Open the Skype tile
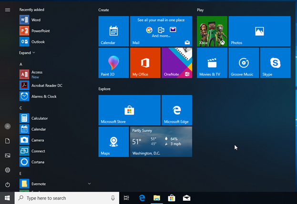297x204 pixels. 276,63
